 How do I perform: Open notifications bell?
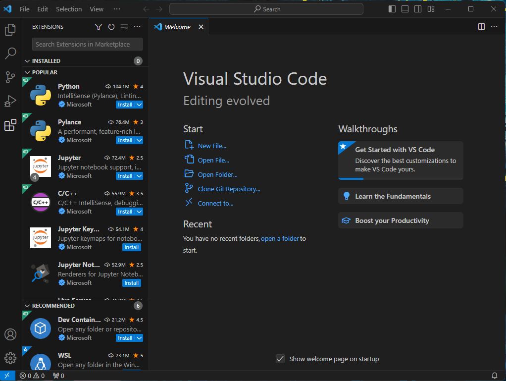(x=495, y=376)
